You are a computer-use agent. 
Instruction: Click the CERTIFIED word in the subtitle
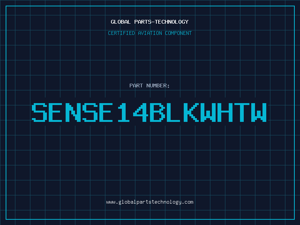121,33
